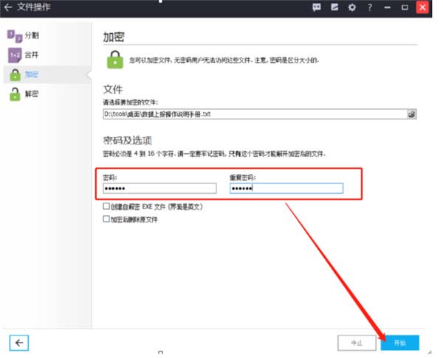The image size is (443, 358).
Task: Click the 中止 (abort) button
Action: coord(357,343)
